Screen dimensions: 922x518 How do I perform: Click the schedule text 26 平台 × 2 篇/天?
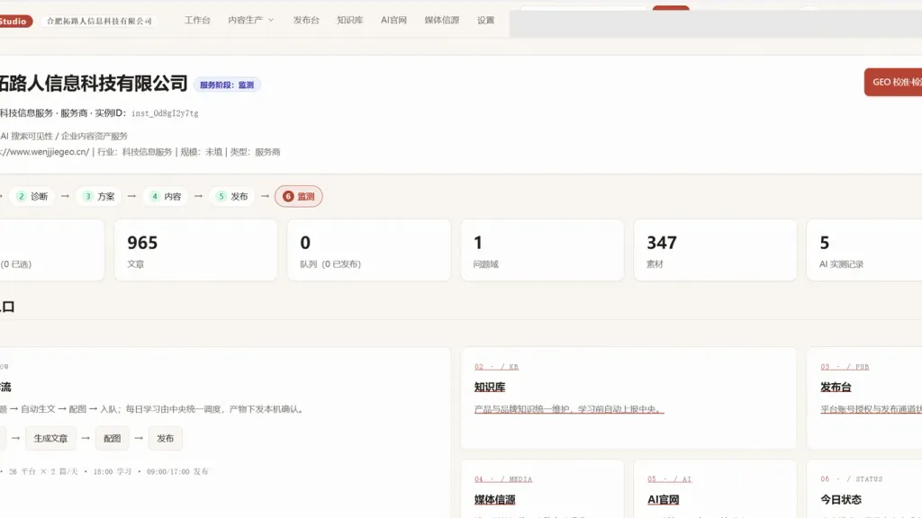tap(43, 471)
